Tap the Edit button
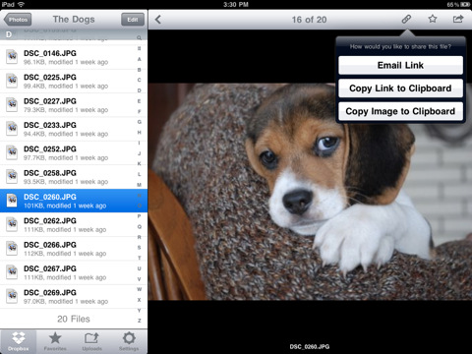The width and height of the screenshot is (472, 354). coord(133,20)
